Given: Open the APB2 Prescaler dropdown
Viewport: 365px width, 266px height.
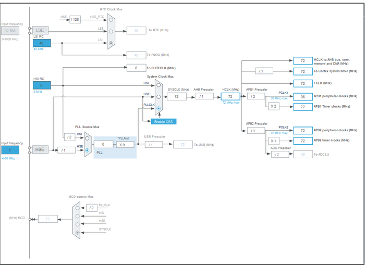Looking at the screenshot, I should 256,131.
